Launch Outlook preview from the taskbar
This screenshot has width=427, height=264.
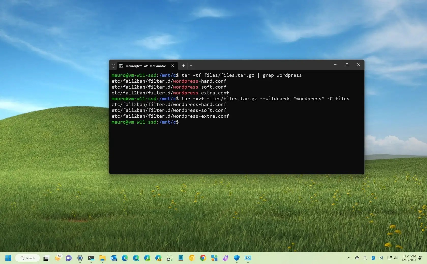tap(113, 258)
